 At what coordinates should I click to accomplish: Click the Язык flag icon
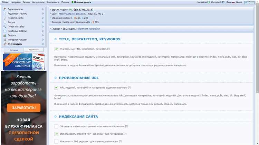point(233,2)
